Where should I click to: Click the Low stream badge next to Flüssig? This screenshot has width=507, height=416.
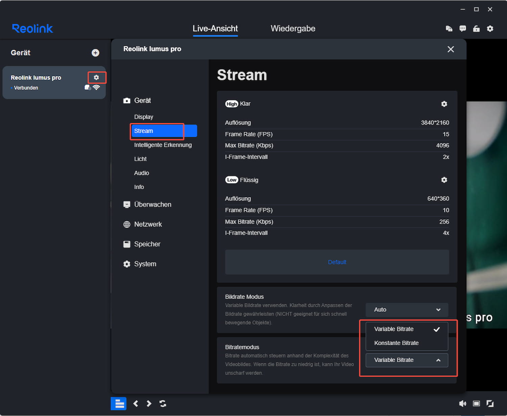pos(232,180)
